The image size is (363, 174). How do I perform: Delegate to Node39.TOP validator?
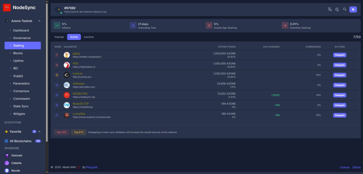coord(340,105)
